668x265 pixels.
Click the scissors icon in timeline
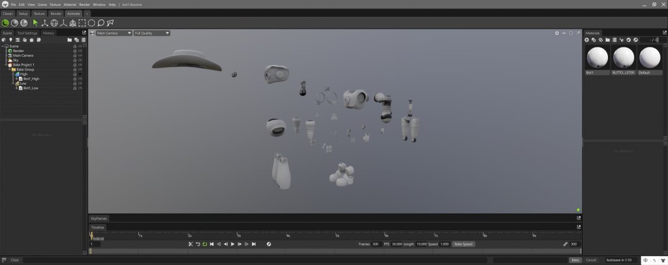click(x=190, y=244)
